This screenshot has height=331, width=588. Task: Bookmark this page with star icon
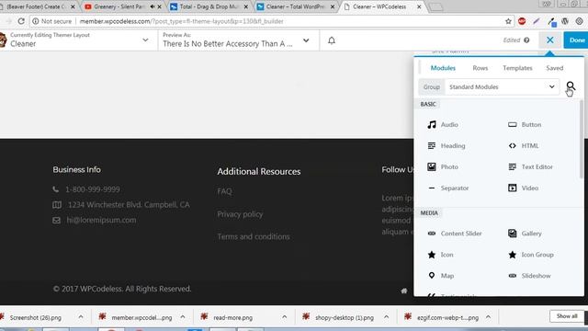coord(508,21)
